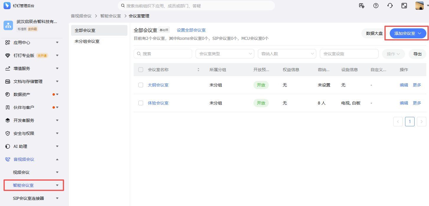This screenshot has height=206, width=429.
Task: Click the 应用中心 sidebar icon
Action: [8, 42]
